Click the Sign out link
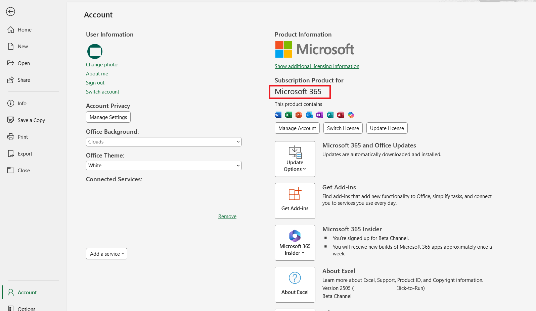 click(x=95, y=83)
